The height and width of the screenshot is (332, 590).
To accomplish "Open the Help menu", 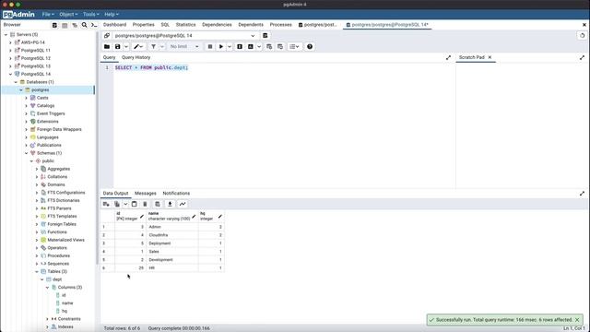I will click(111, 15).
